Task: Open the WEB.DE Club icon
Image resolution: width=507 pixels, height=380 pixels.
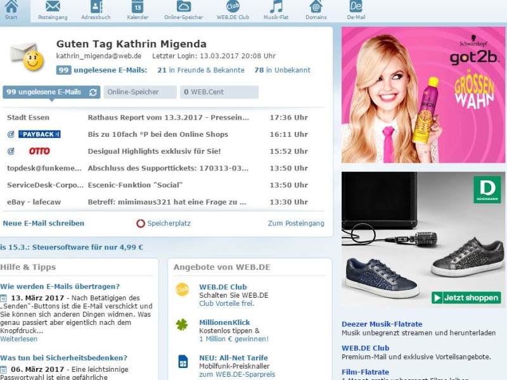Action: tap(233, 6)
